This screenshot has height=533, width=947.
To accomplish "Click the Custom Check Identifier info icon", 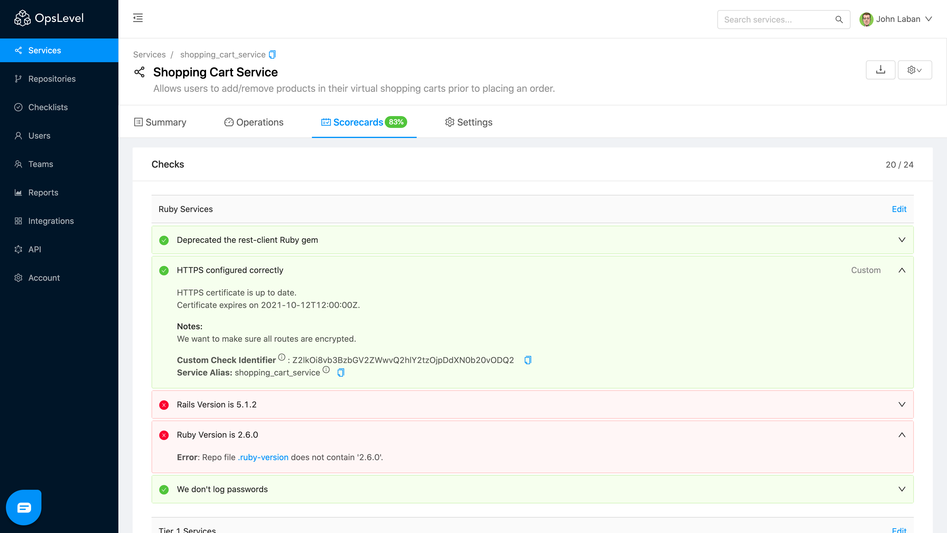I will pyautogui.click(x=282, y=357).
